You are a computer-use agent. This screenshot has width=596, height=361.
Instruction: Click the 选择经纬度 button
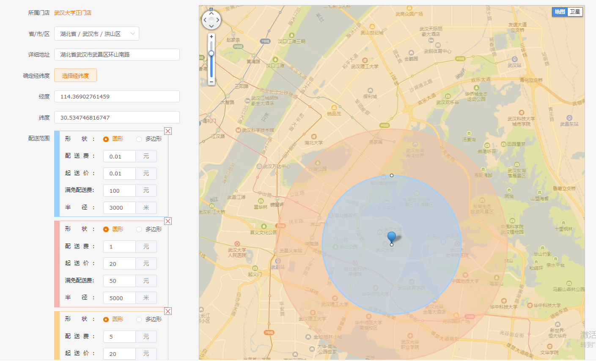[75, 76]
